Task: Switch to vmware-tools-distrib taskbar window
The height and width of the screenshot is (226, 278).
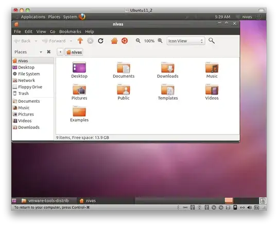Action: 45,201
